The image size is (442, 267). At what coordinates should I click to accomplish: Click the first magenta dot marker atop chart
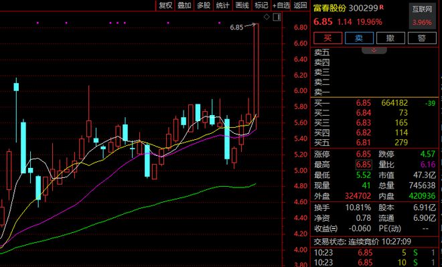[38, 23]
